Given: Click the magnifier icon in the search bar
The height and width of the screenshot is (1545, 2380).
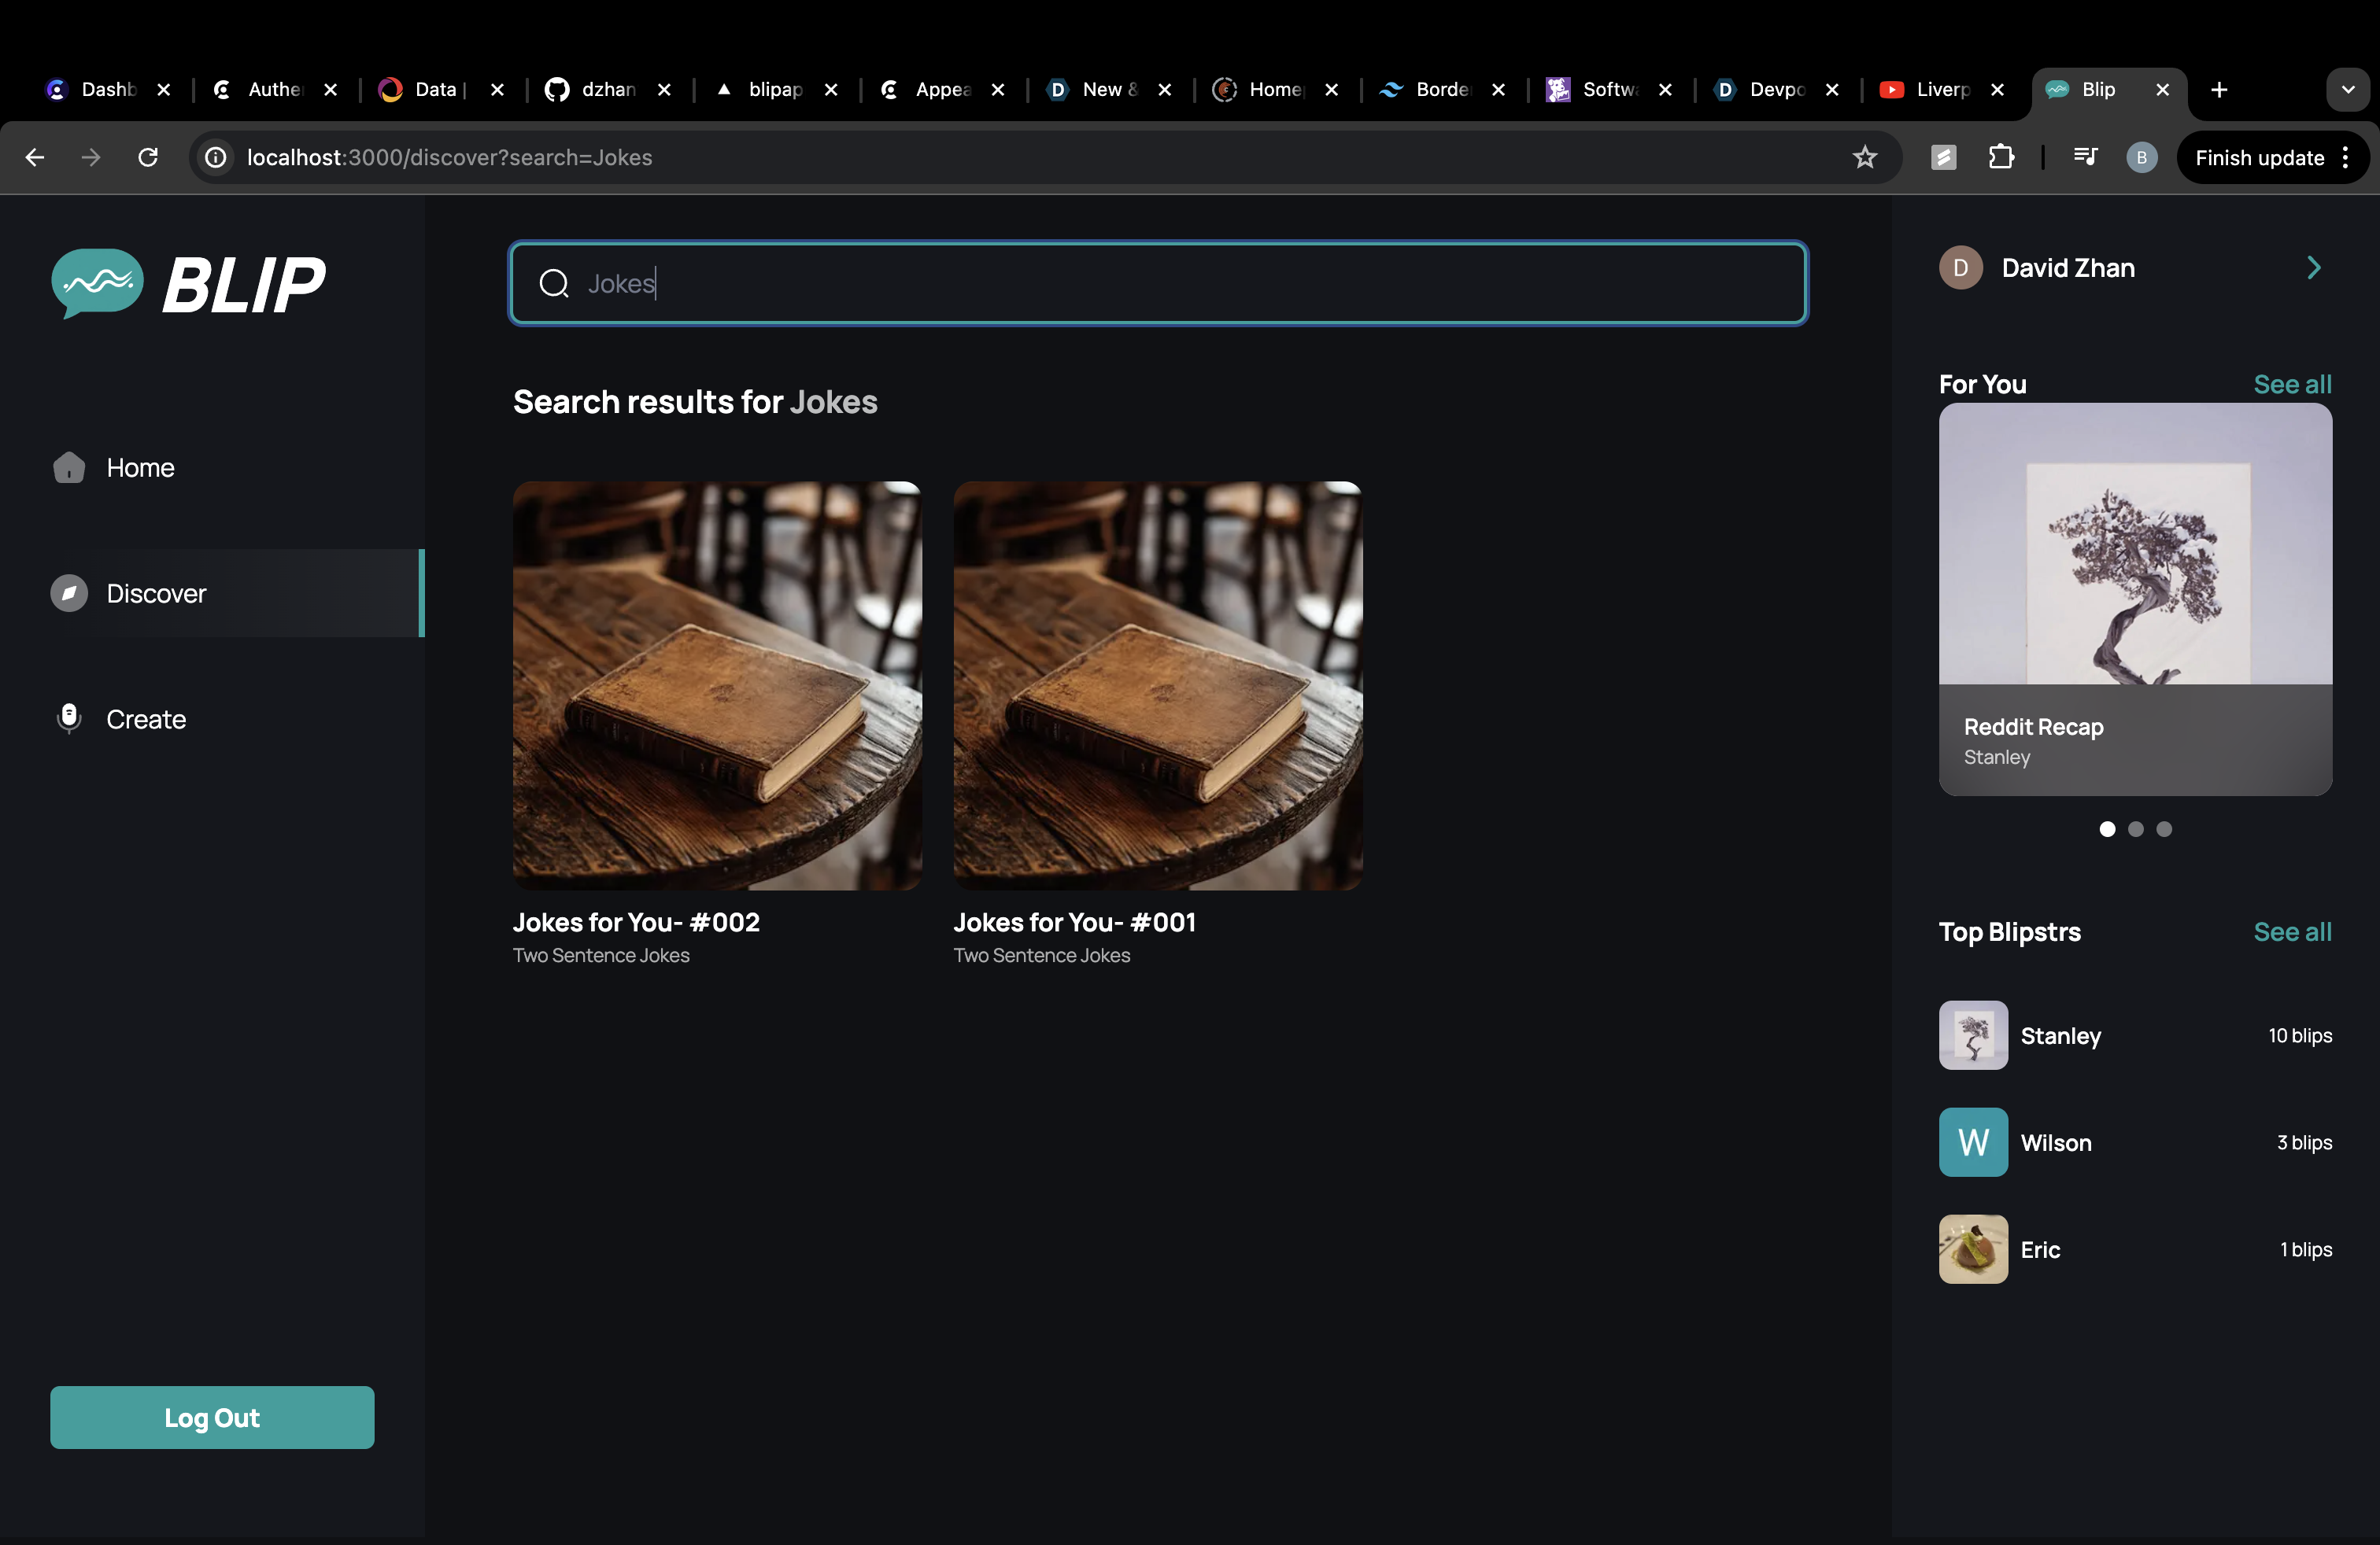Looking at the screenshot, I should pos(554,284).
